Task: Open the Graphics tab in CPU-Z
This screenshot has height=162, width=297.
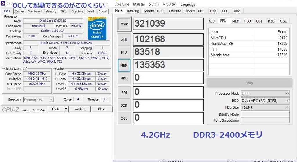Action: [x=77, y=11]
